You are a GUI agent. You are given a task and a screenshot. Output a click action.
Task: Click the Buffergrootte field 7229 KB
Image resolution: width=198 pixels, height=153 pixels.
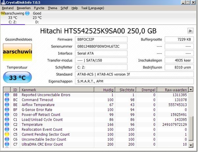click(x=179, y=40)
